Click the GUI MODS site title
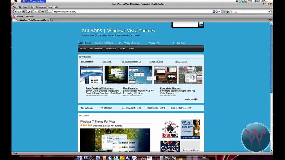The image size is (285, 160). (118, 31)
